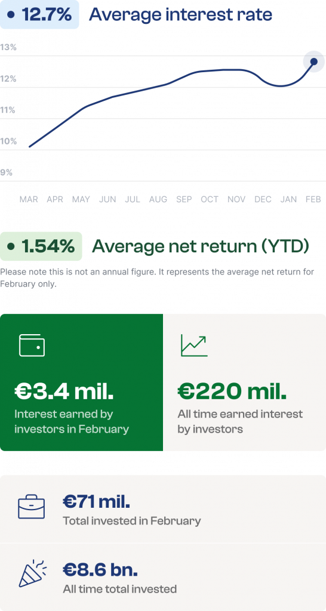The image size is (326, 611).
Task: Click the briefcase icon
Action: click(32, 507)
